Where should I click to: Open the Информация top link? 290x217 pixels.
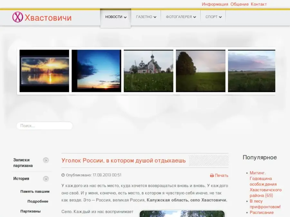tap(215, 4)
